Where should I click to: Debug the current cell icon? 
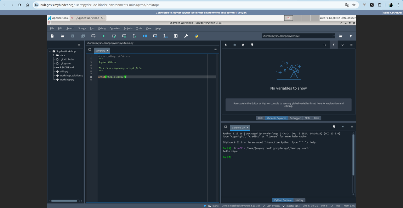click(155, 36)
